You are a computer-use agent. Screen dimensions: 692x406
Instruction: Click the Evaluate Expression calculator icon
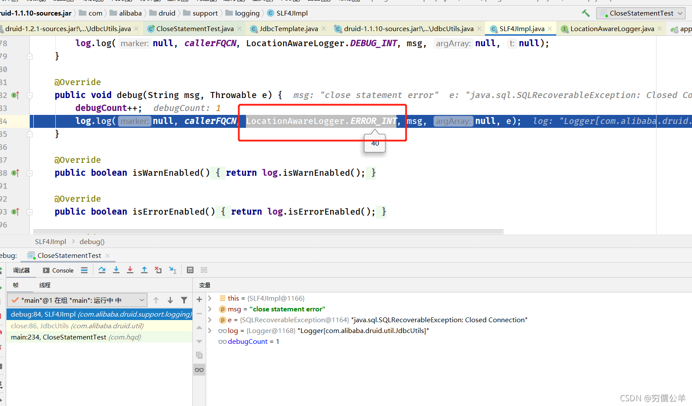pos(190,270)
